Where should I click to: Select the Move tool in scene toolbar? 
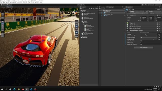(x=3, y=23)
